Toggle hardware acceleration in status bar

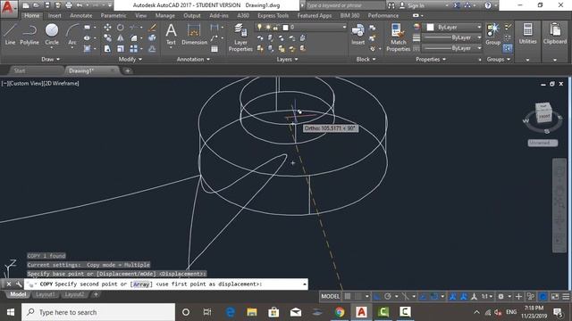click(x=543, y=297)
